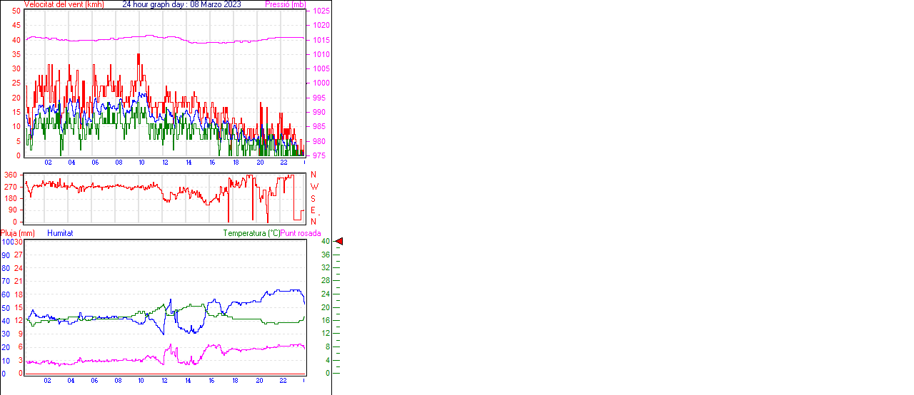Click the 24 value on temperature scale
The width and height of the screenshot is (914, 395).
pos(326,294)
